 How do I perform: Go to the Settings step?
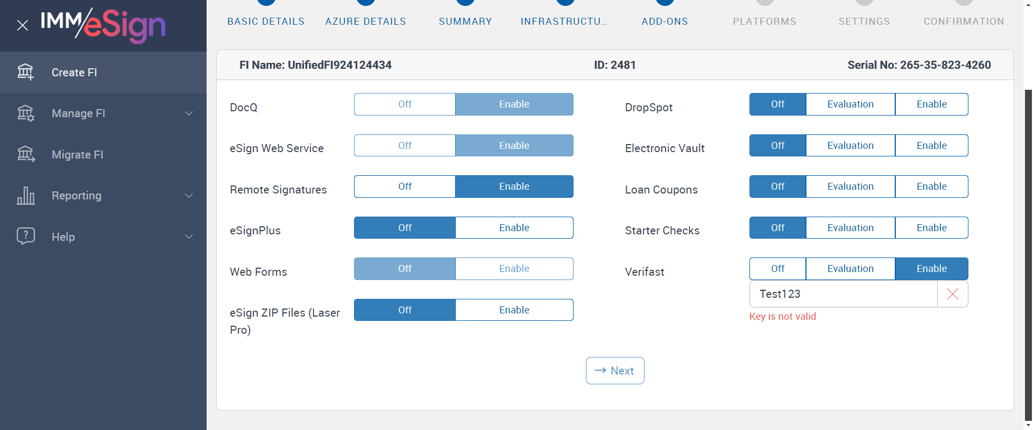[x=865, y=21]
